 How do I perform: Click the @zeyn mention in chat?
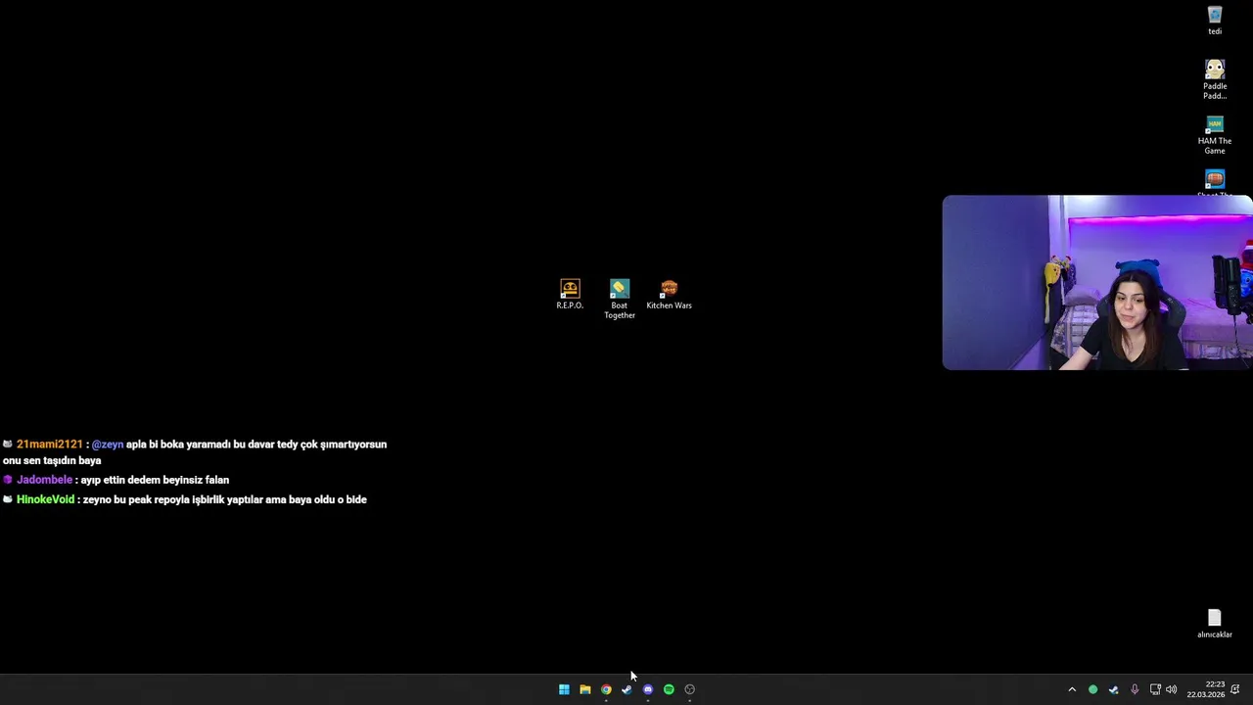tap(108, 445)
